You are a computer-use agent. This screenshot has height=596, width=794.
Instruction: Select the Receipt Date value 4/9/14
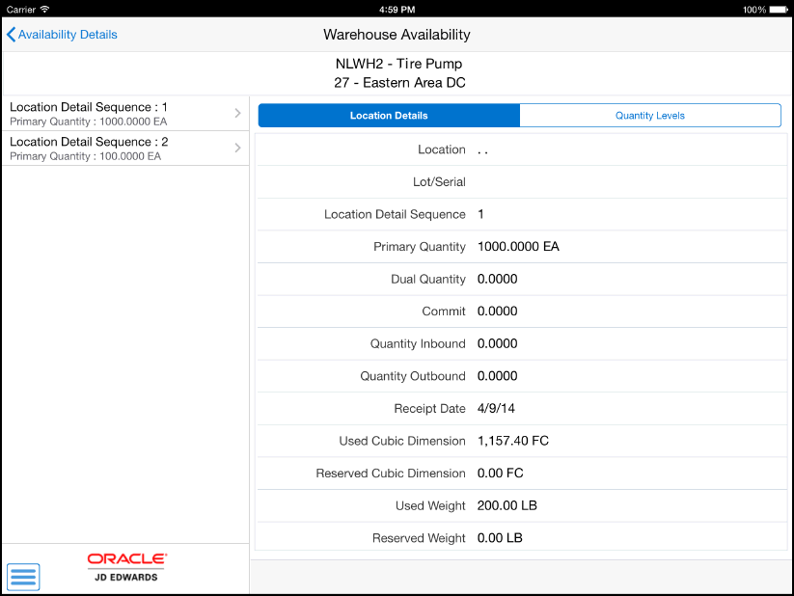tap(496, 409)
